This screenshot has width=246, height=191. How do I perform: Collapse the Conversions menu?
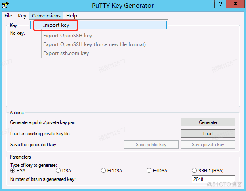(x=46, y=16)
